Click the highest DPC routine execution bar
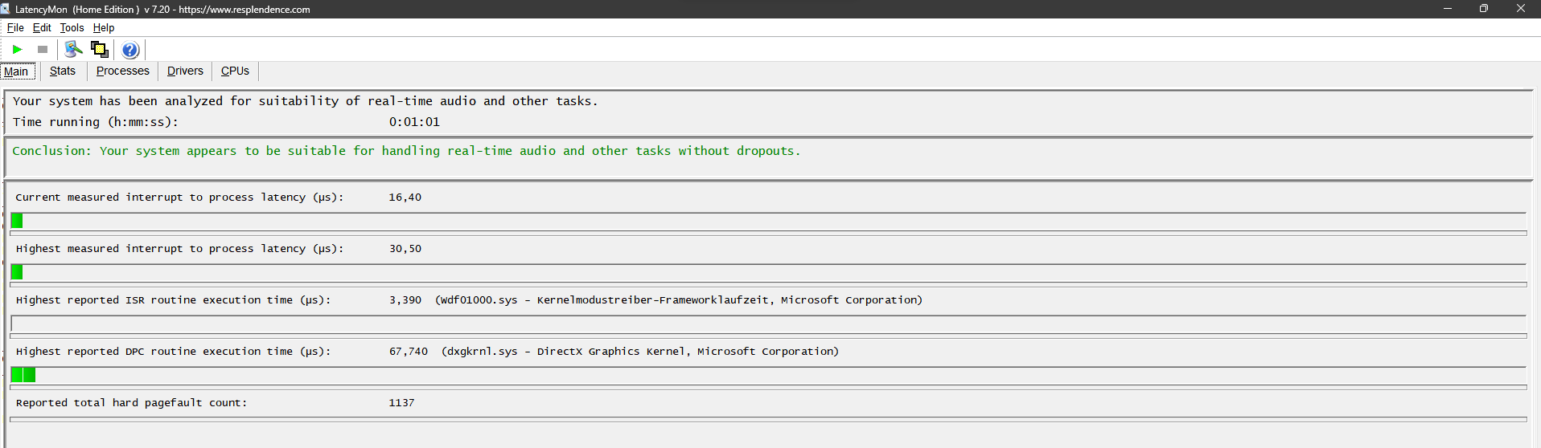Viewport: 1541px width, 448px height. point(23,375)
